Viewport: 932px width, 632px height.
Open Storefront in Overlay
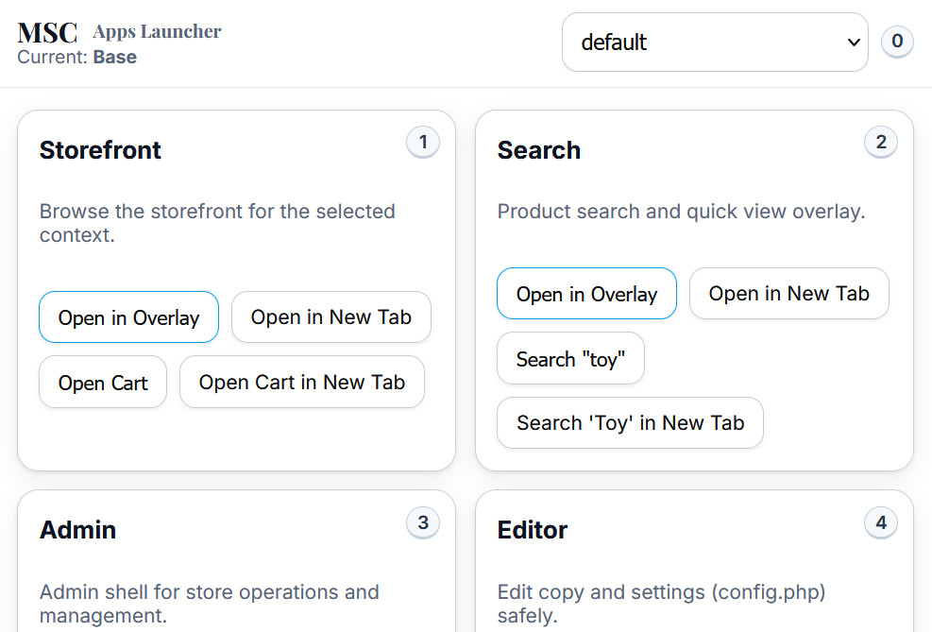[129, 316]
